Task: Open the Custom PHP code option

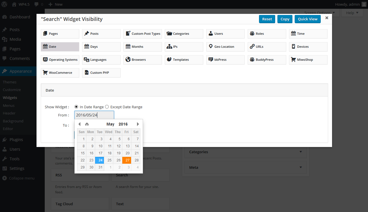Action: click(x=101, y=73)
